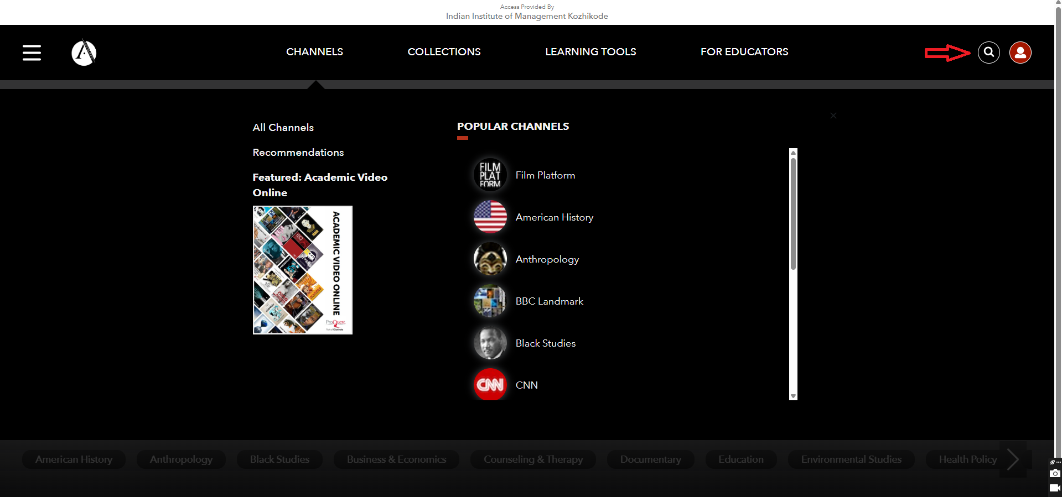Open the CNN channel logo
Viewport: 1062px width, 497px height.
(490, 385)
